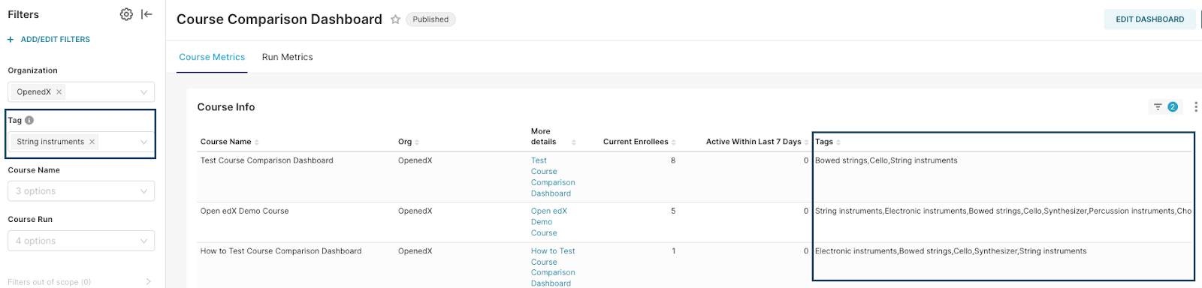The image size is (1202, 288).
Task: Click the Add/Edit Filters link
Action: pos(55,39)
